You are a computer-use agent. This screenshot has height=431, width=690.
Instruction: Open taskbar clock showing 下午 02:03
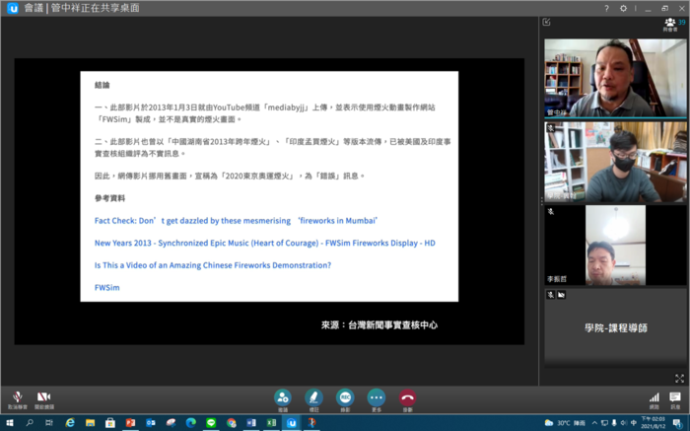(x=653, y=423)
